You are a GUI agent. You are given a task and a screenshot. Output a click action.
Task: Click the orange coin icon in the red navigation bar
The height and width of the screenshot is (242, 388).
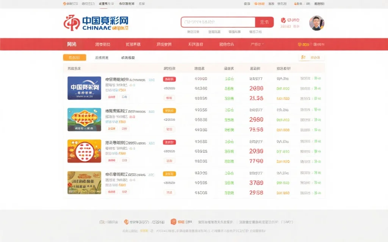(300, 44)
